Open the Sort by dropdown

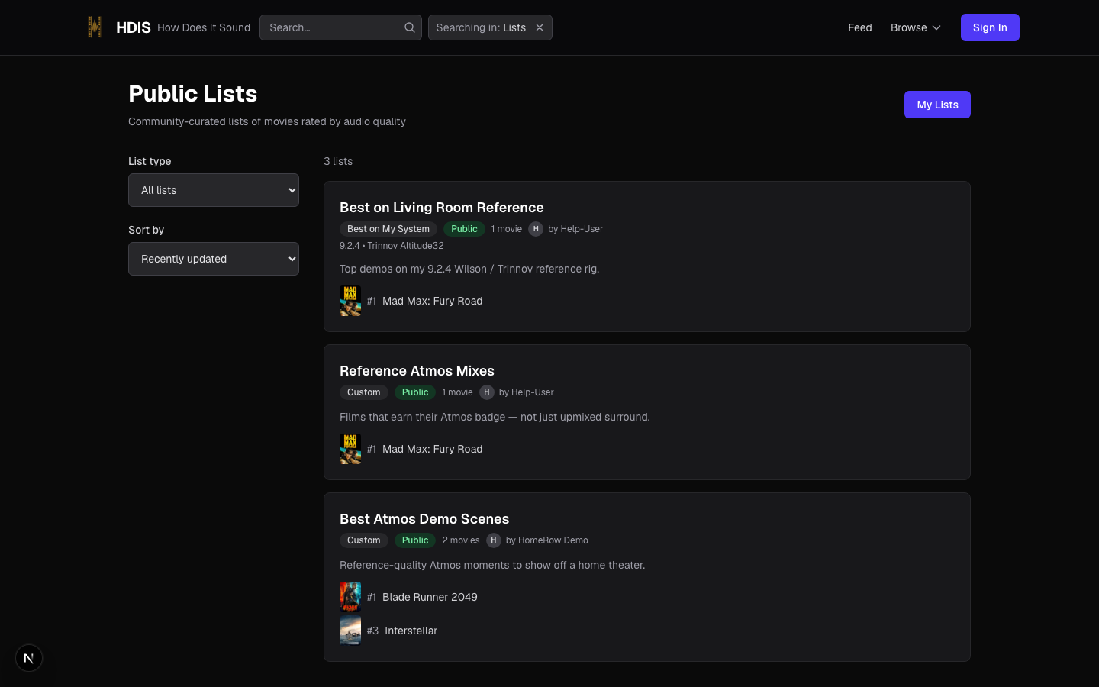214,259
